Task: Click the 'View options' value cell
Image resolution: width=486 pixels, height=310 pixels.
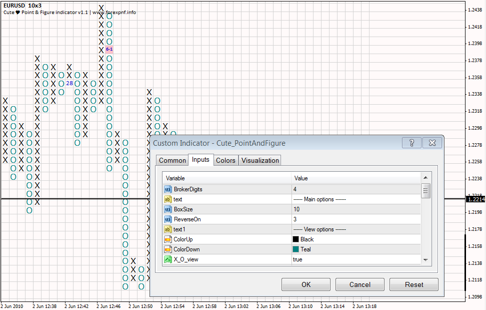Action: [356, 229]
